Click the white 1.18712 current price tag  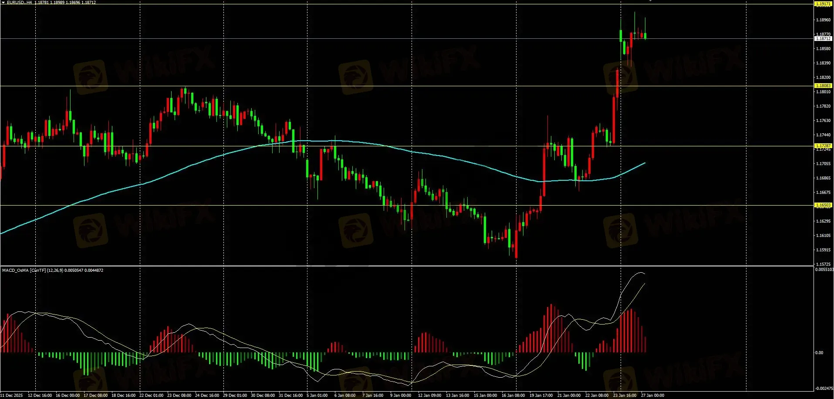823,38
